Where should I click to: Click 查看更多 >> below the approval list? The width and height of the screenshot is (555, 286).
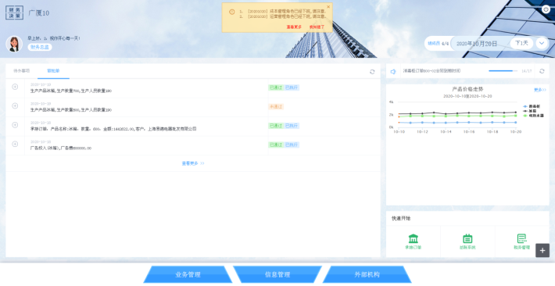click(x=193, y=163)
